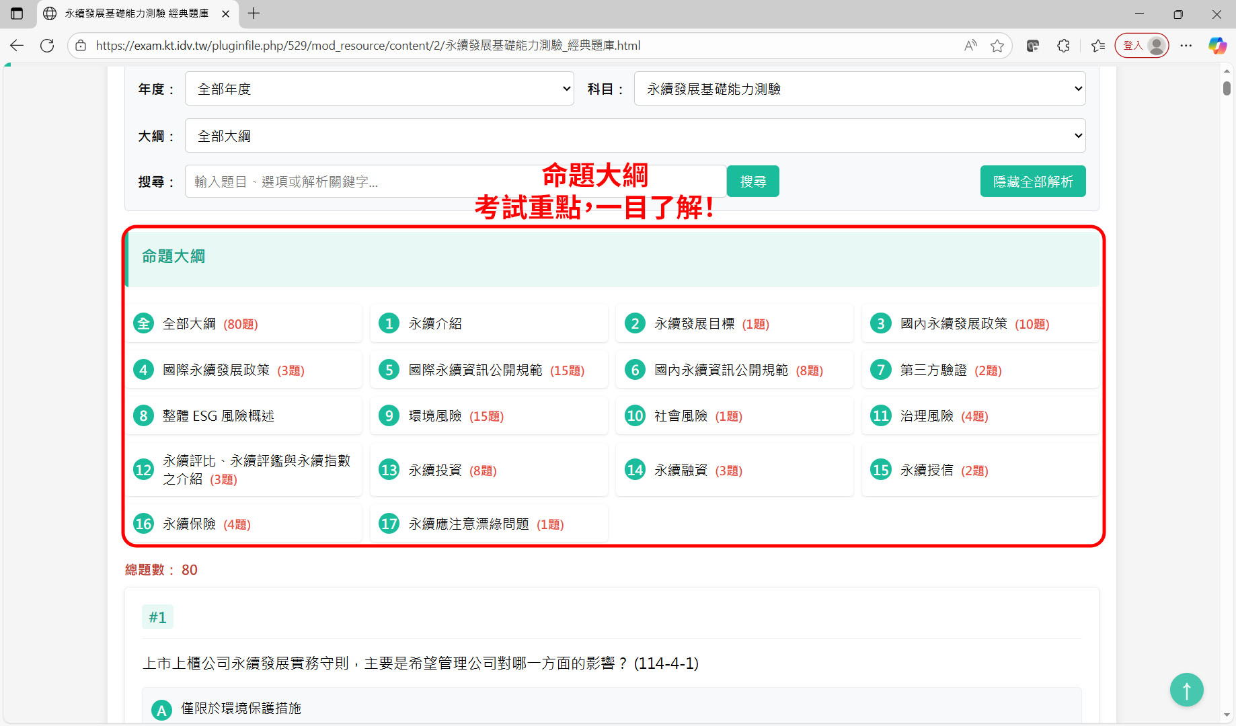The height and width of the screenshot is (726, 1236).
Task: Click the read aloud icon
Action: tap(970, 46)
